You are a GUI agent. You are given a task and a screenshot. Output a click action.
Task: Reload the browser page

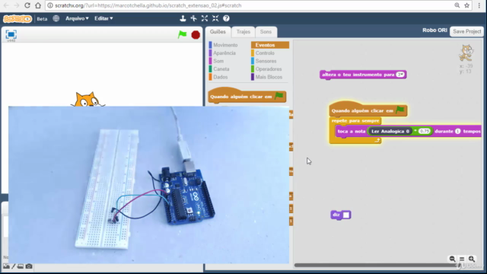click(27, 5)
